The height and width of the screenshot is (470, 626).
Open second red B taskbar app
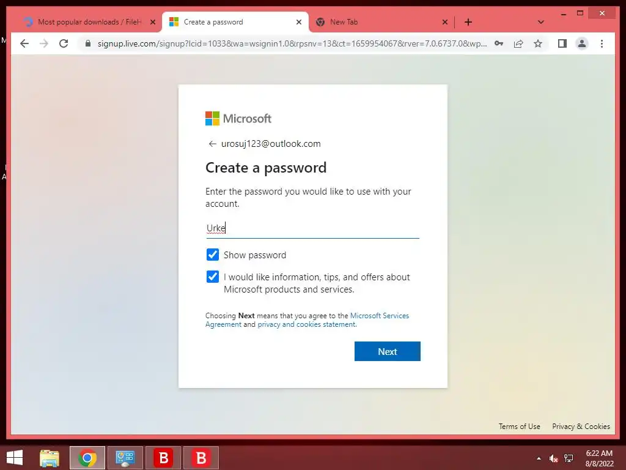point(201,458)
